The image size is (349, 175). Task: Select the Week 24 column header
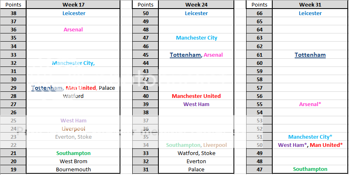tap(196, 4)
